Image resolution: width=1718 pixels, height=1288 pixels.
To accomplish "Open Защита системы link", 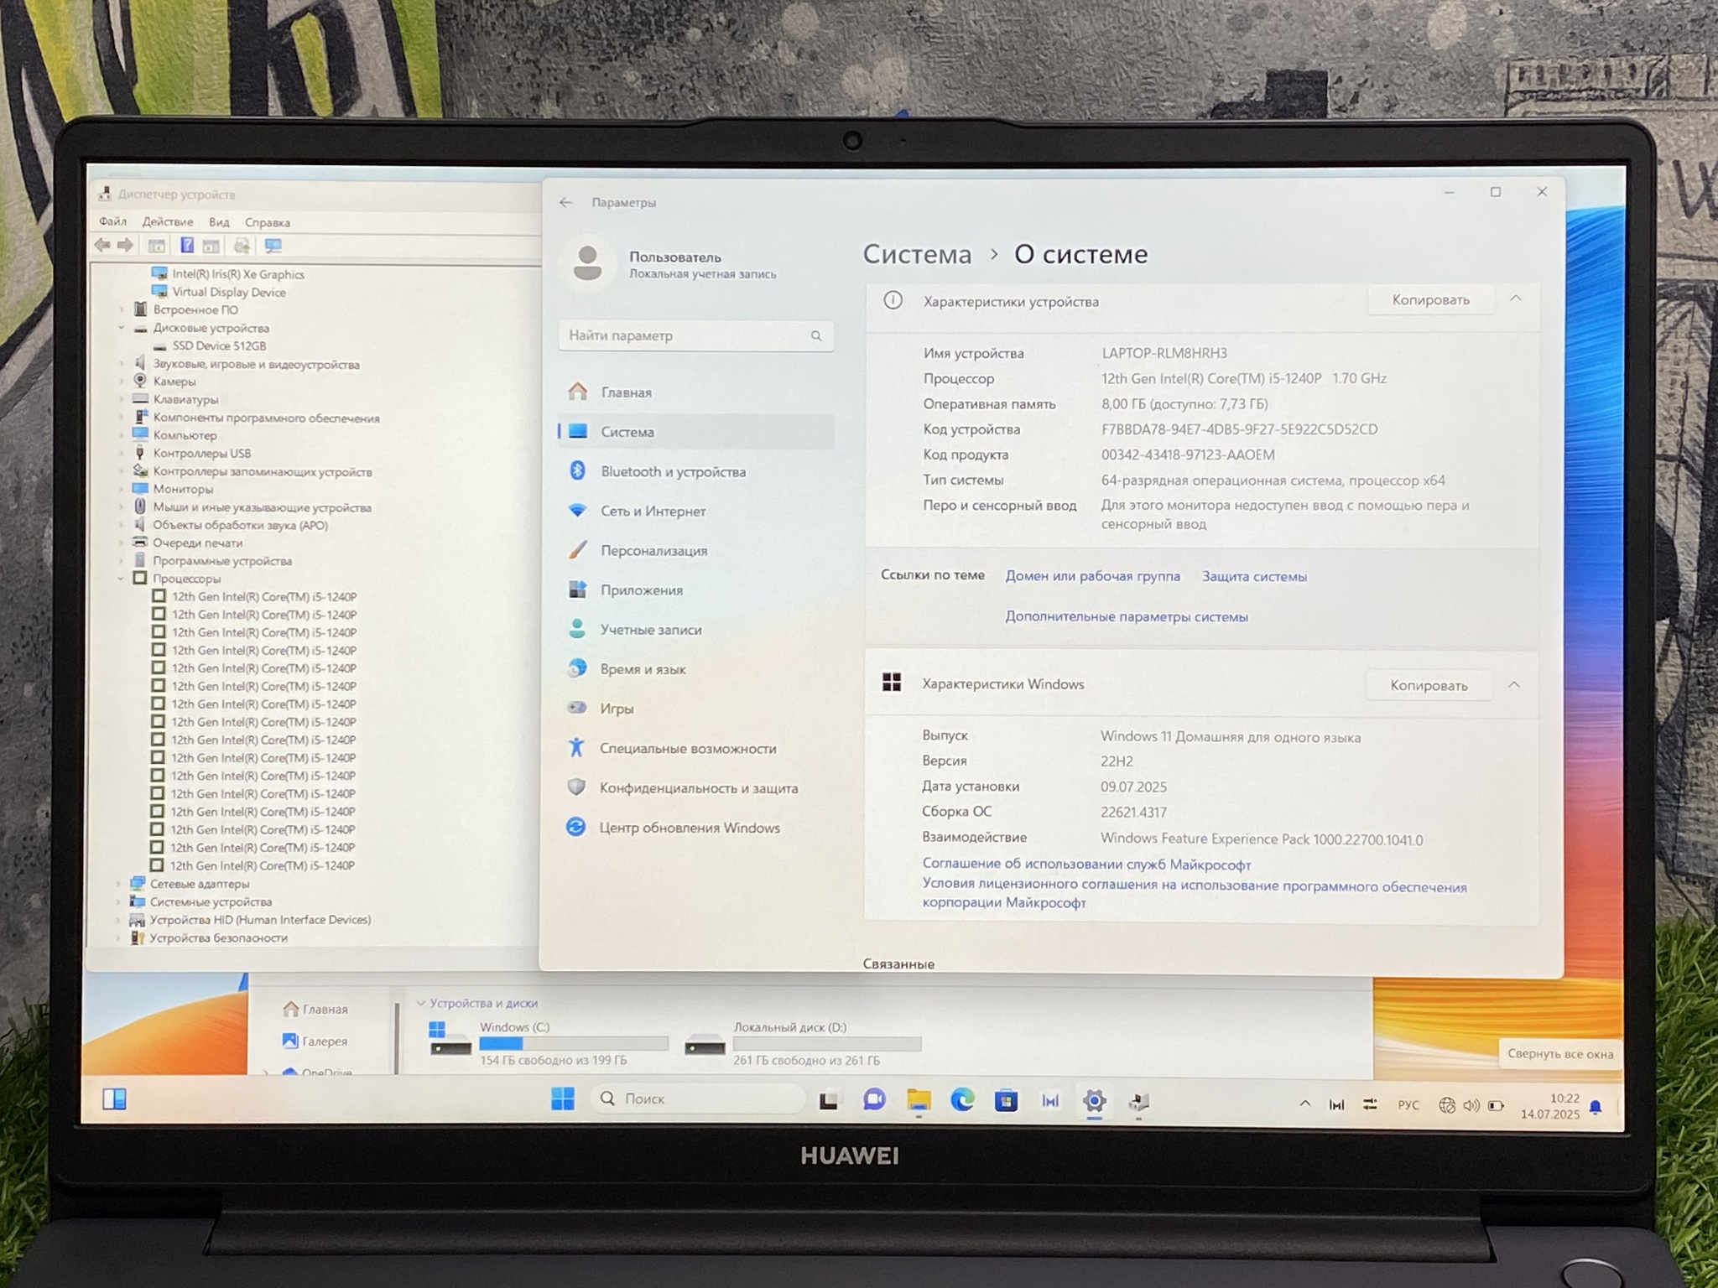I will (x=1254, y=577).
